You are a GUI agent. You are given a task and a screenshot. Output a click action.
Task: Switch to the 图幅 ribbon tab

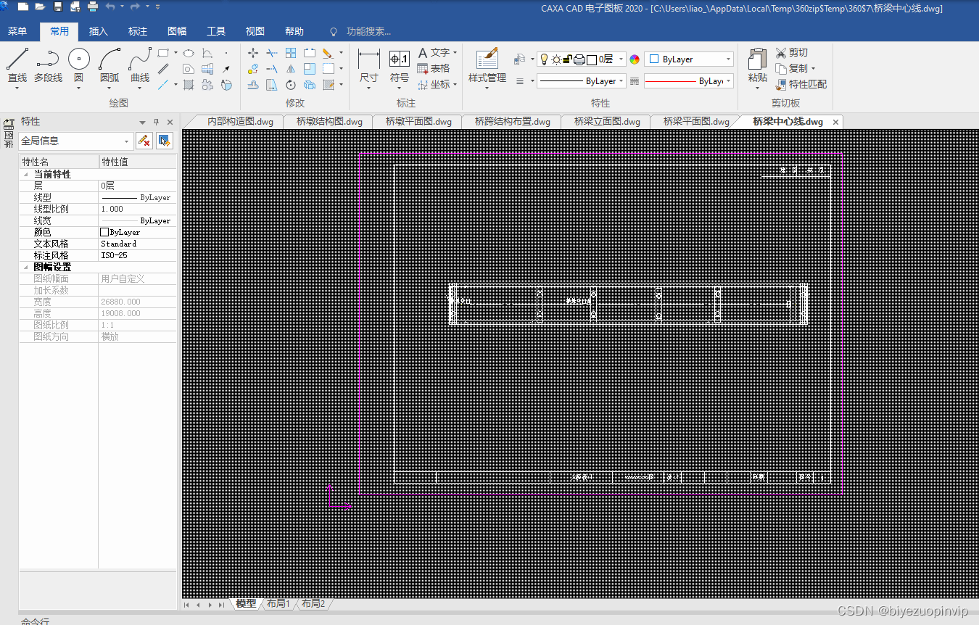(x=177, y=31)
